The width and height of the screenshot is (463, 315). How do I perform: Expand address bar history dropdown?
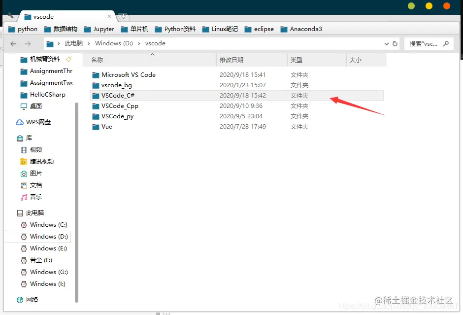386,44
